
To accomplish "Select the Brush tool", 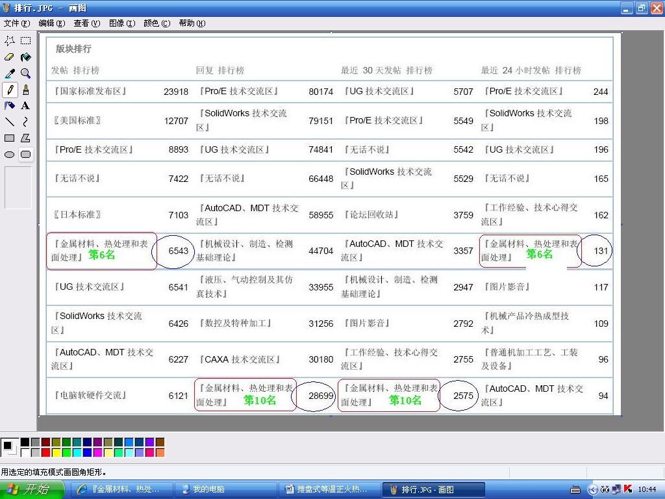I will coord(26,90).
